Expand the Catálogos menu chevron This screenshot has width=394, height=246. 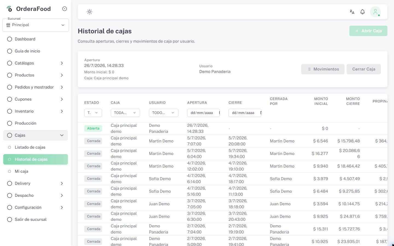(62, 63)
